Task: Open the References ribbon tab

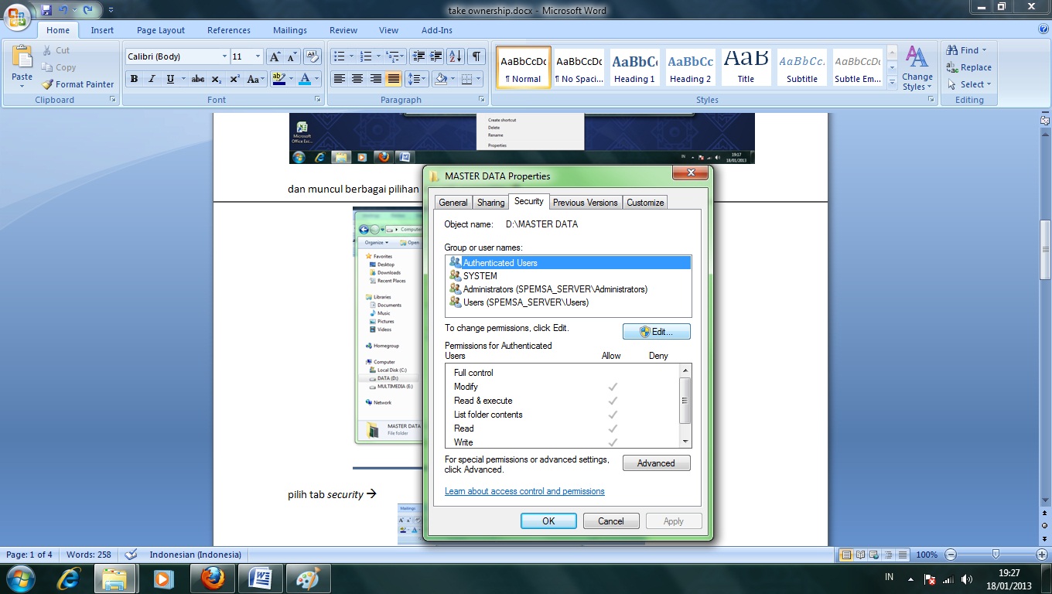Action: point(229,30)
